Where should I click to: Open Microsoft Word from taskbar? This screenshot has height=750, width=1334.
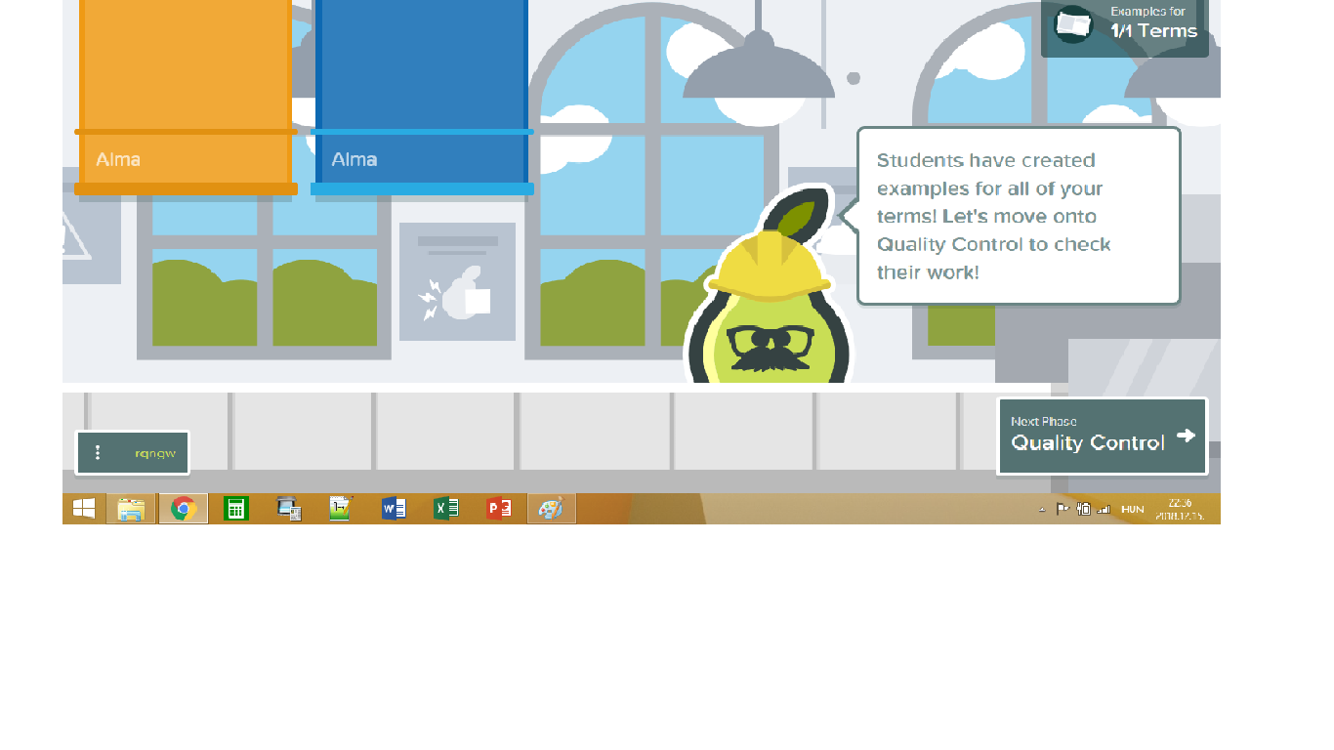tap(394, 509)
